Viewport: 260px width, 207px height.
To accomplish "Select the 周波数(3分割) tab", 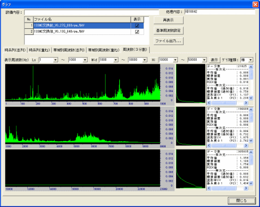I will point(135,50).
